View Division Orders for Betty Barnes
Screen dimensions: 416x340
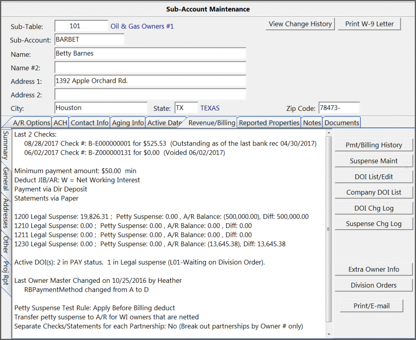click(373, 285)
